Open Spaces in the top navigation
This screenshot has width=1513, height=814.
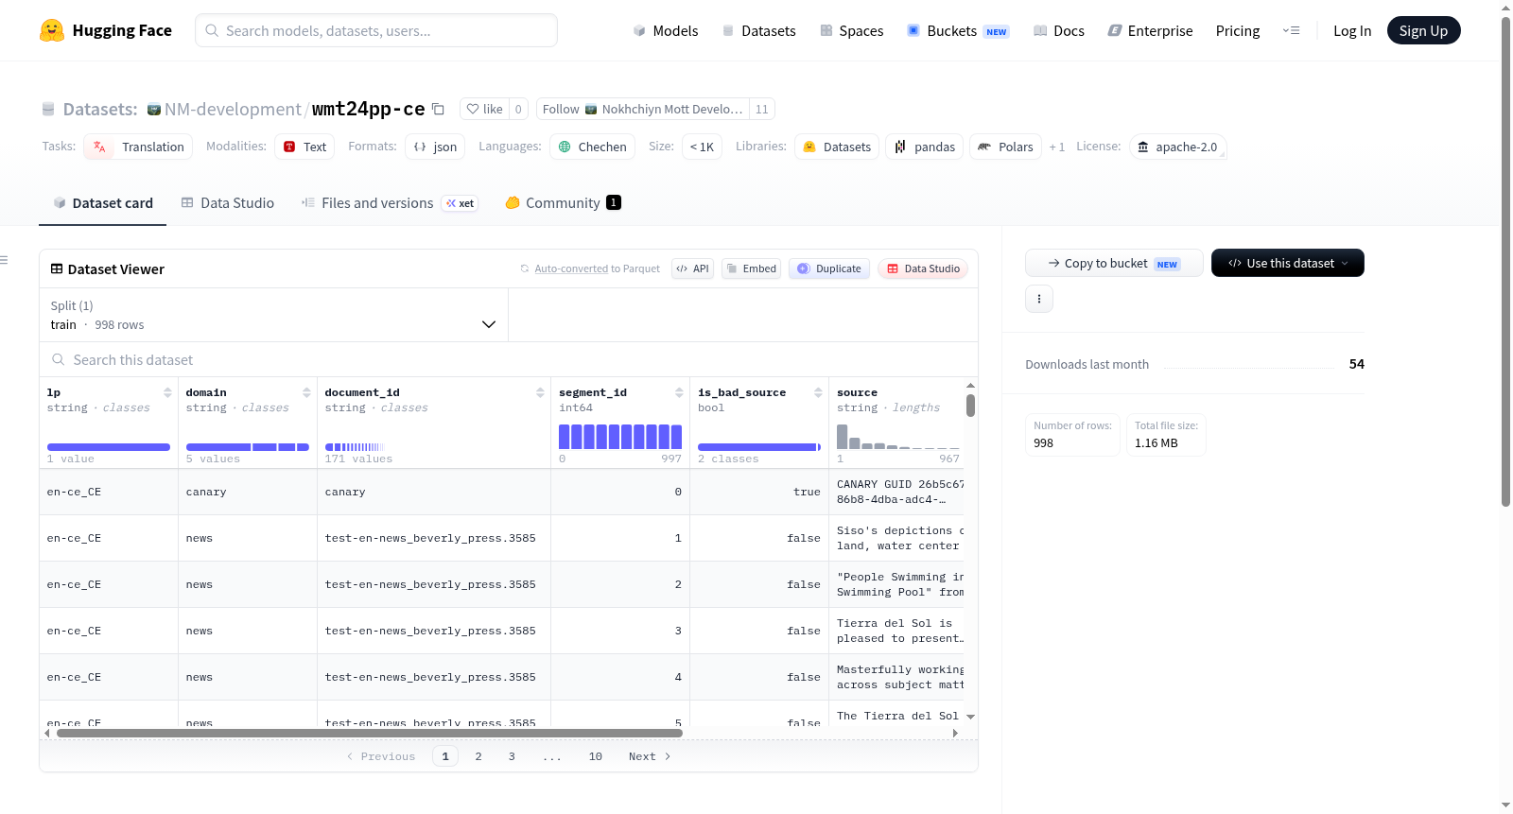(x=852, y=30)
